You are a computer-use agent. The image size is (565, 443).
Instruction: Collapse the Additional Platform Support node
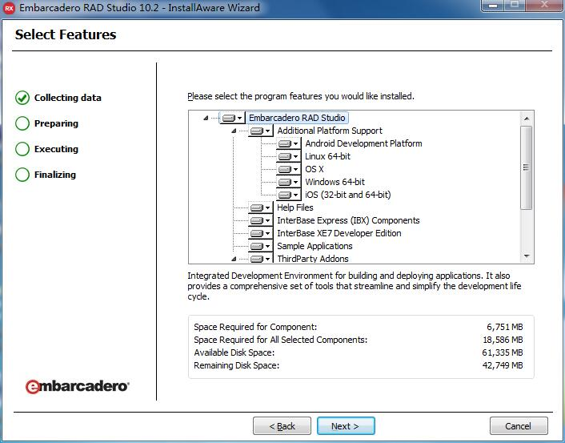point(234,131)
